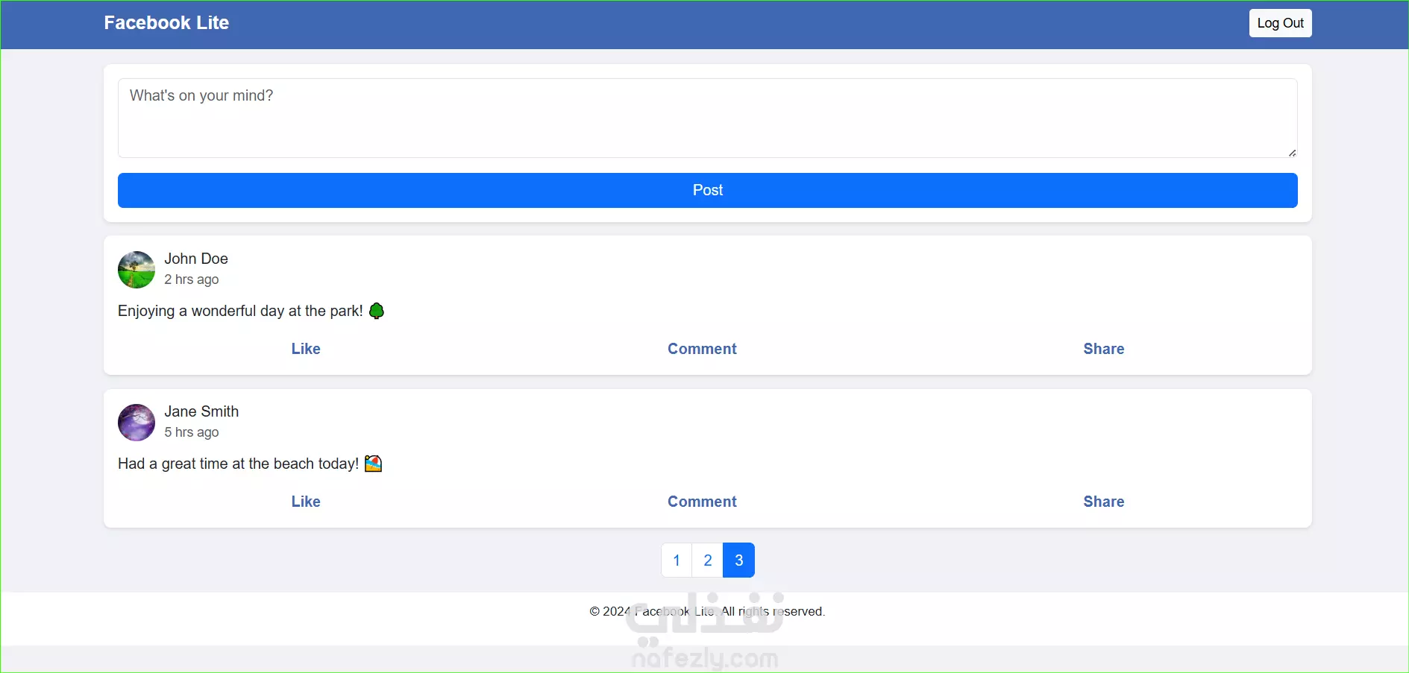Click the tree emoji in John's post
The image size is (1409, 673).
[x=377, y=311]
